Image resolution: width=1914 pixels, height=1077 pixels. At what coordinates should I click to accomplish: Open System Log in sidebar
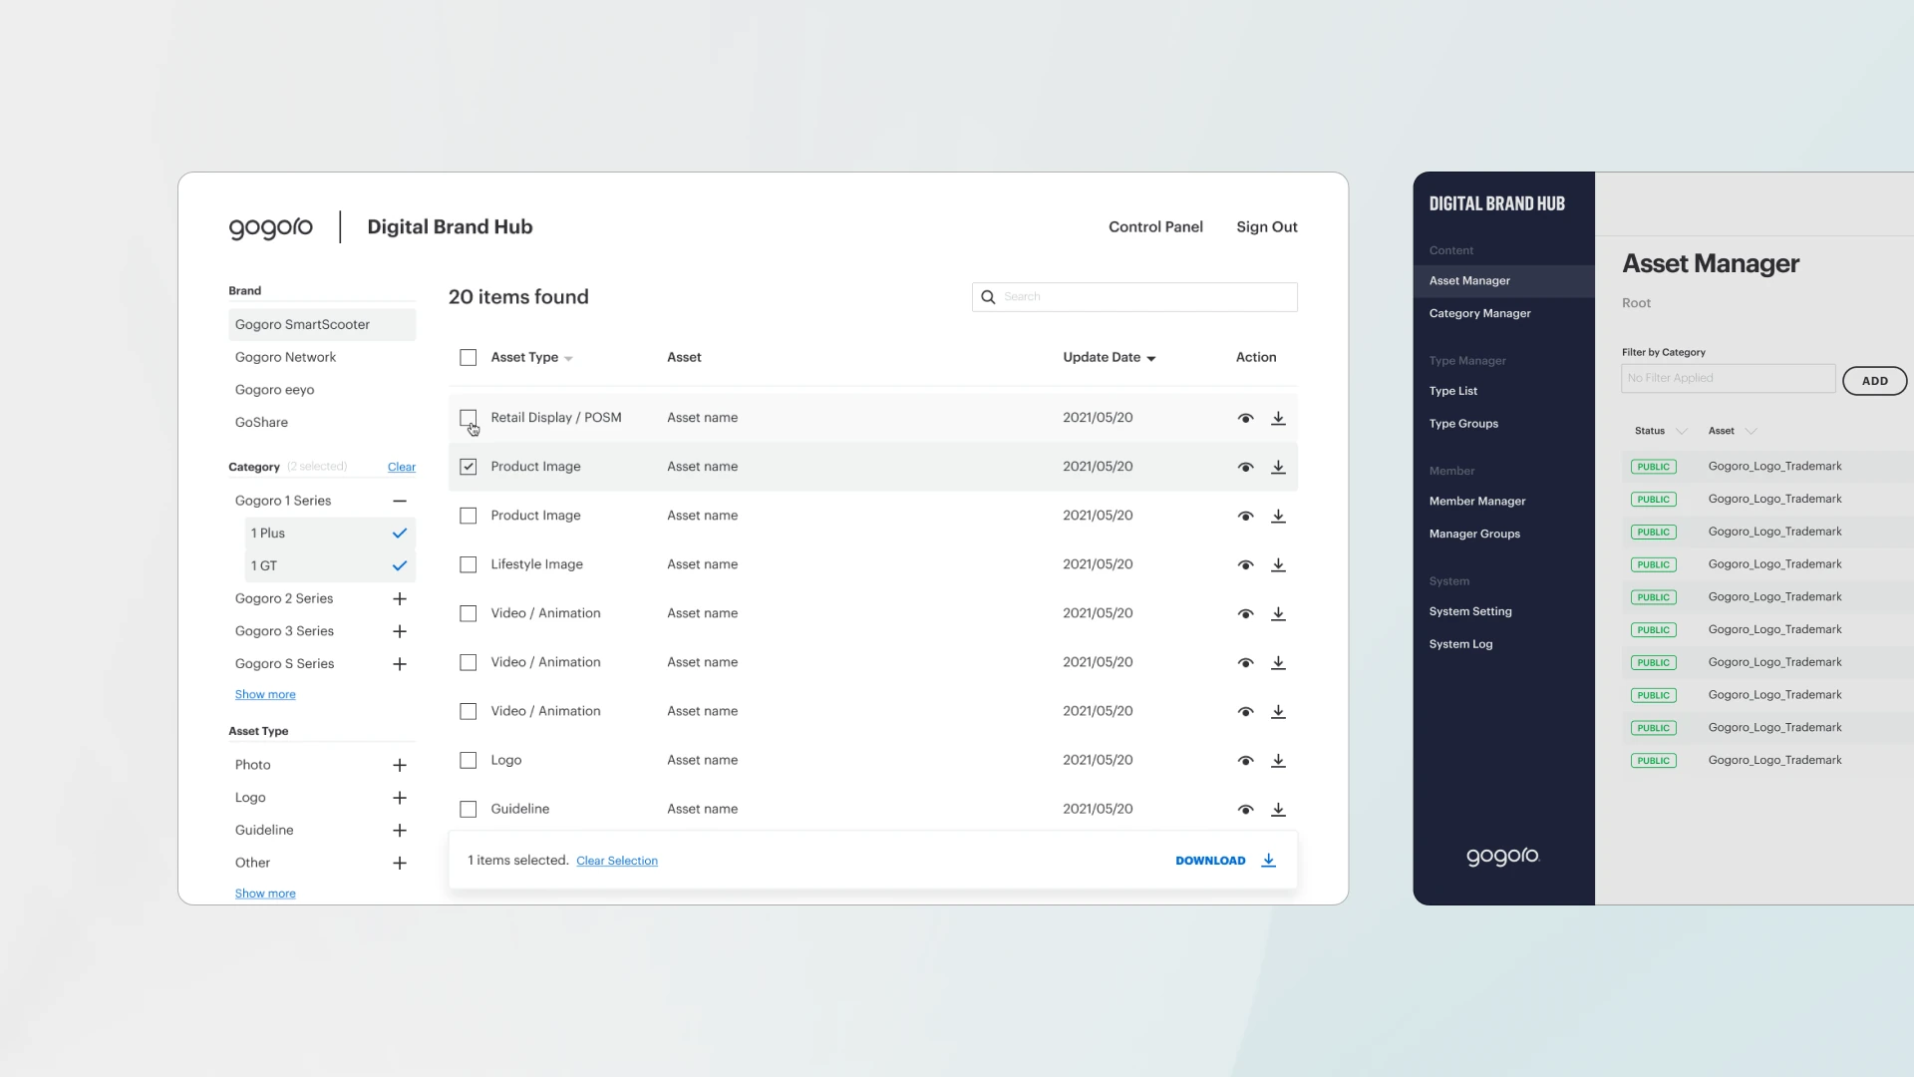coord(1460,644)
